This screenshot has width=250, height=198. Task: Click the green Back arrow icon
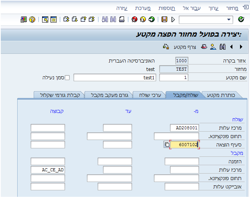click(152, 19)
